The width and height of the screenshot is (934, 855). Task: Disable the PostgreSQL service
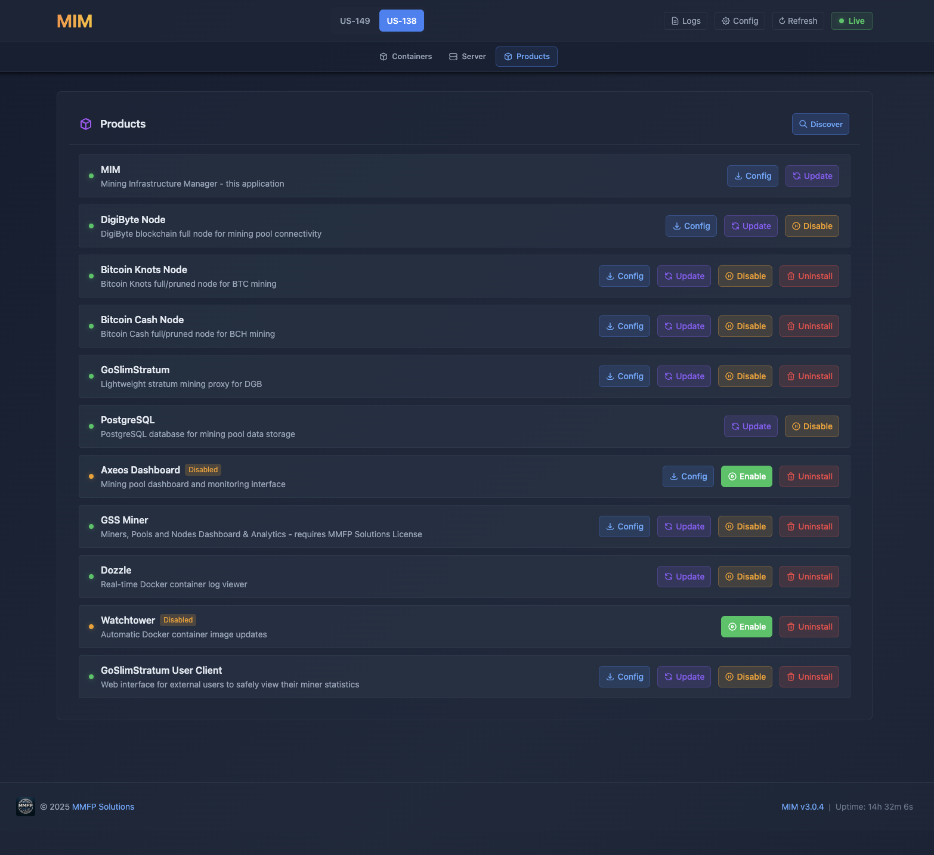pyautogui.click(x=812, y=426)
